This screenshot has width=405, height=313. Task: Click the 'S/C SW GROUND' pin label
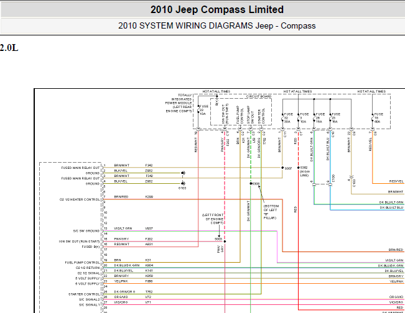pos(86,231)
